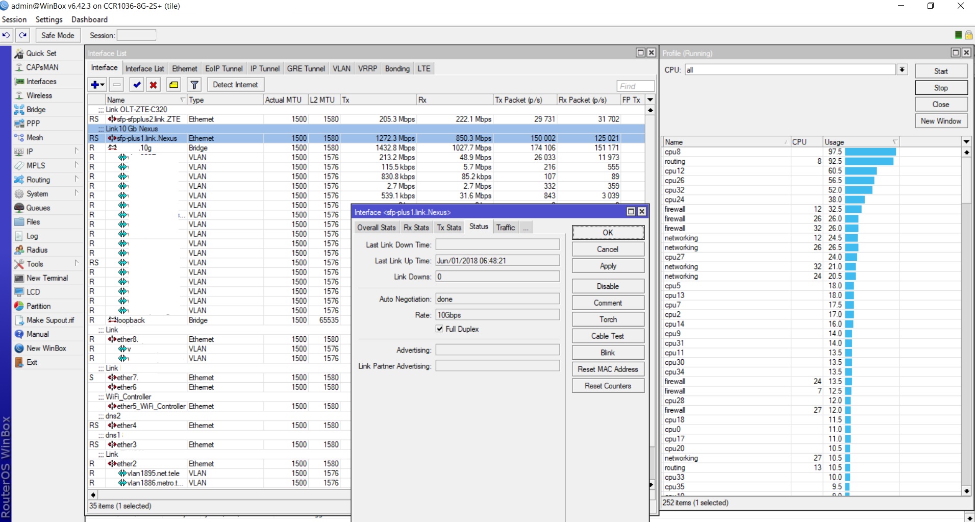Viewport: 975px width, 522px height.
Task: Click the Undo arrow icon
Action: pyautogui.click(x=6, y=35)
